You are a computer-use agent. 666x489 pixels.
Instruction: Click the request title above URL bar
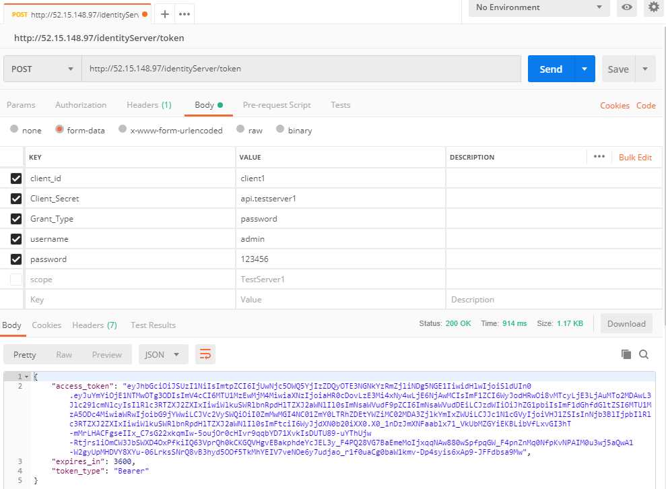coord(99,38)
